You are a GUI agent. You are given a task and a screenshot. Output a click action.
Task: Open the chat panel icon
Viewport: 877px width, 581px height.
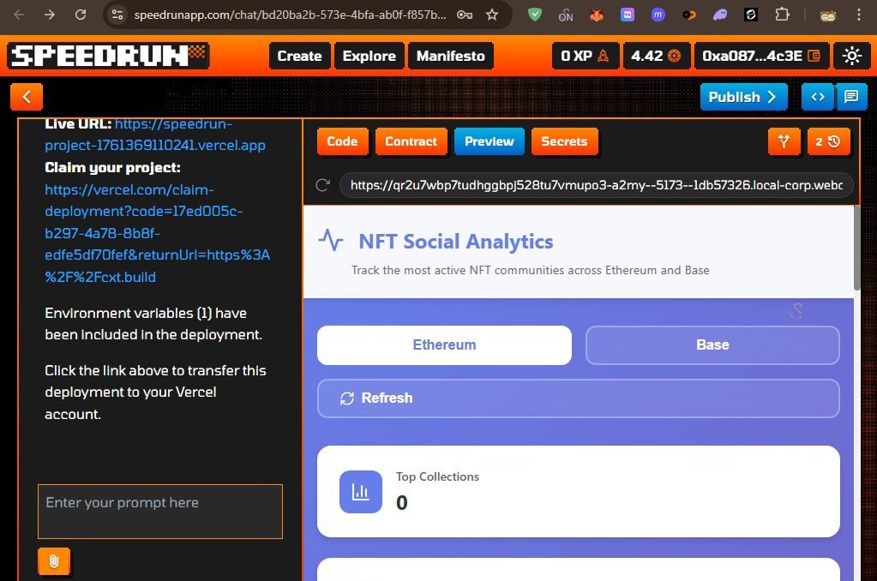850,97
